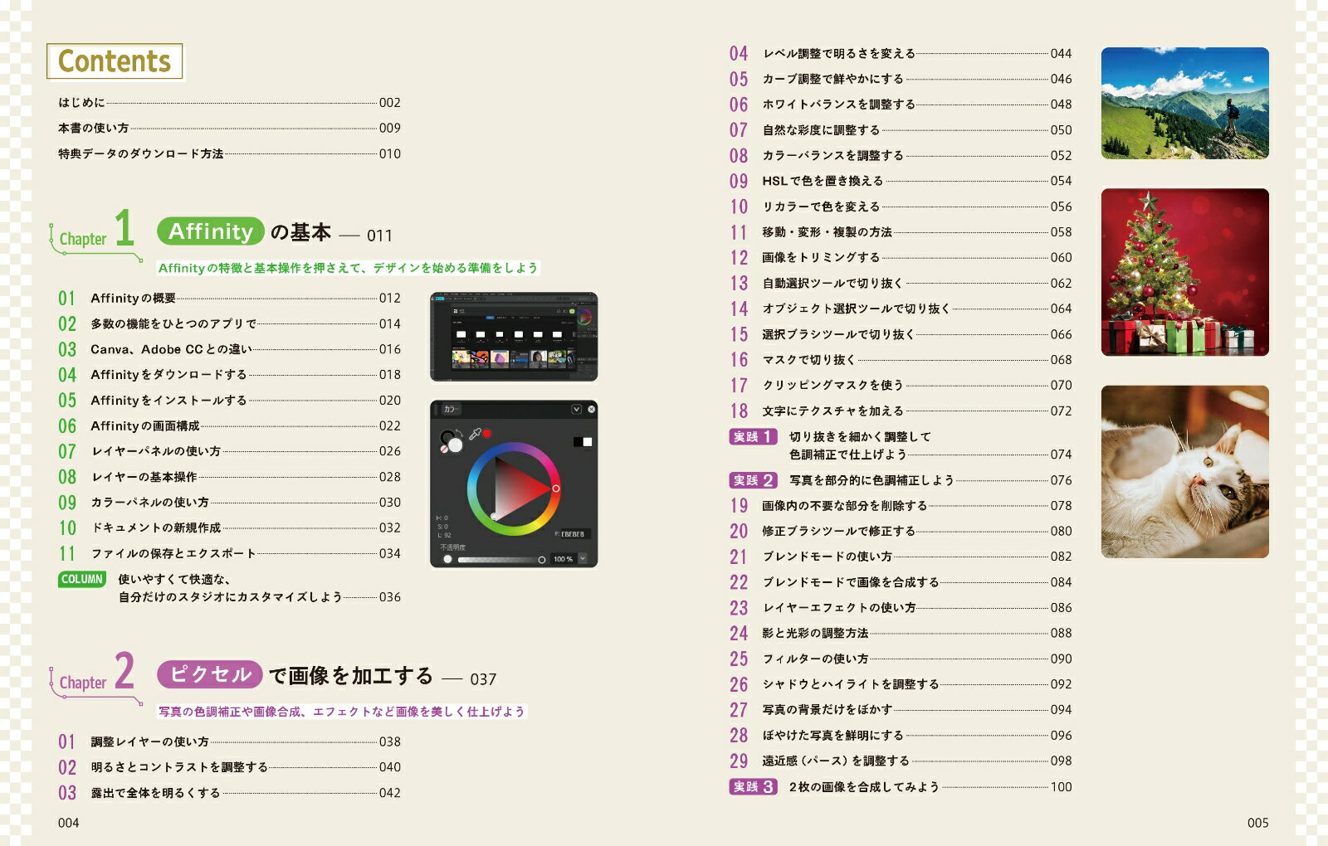The width and height of the screenshot is (1328, 846).
Task: Click the black and white swatch pair
Action: click(x=583, y=442)
